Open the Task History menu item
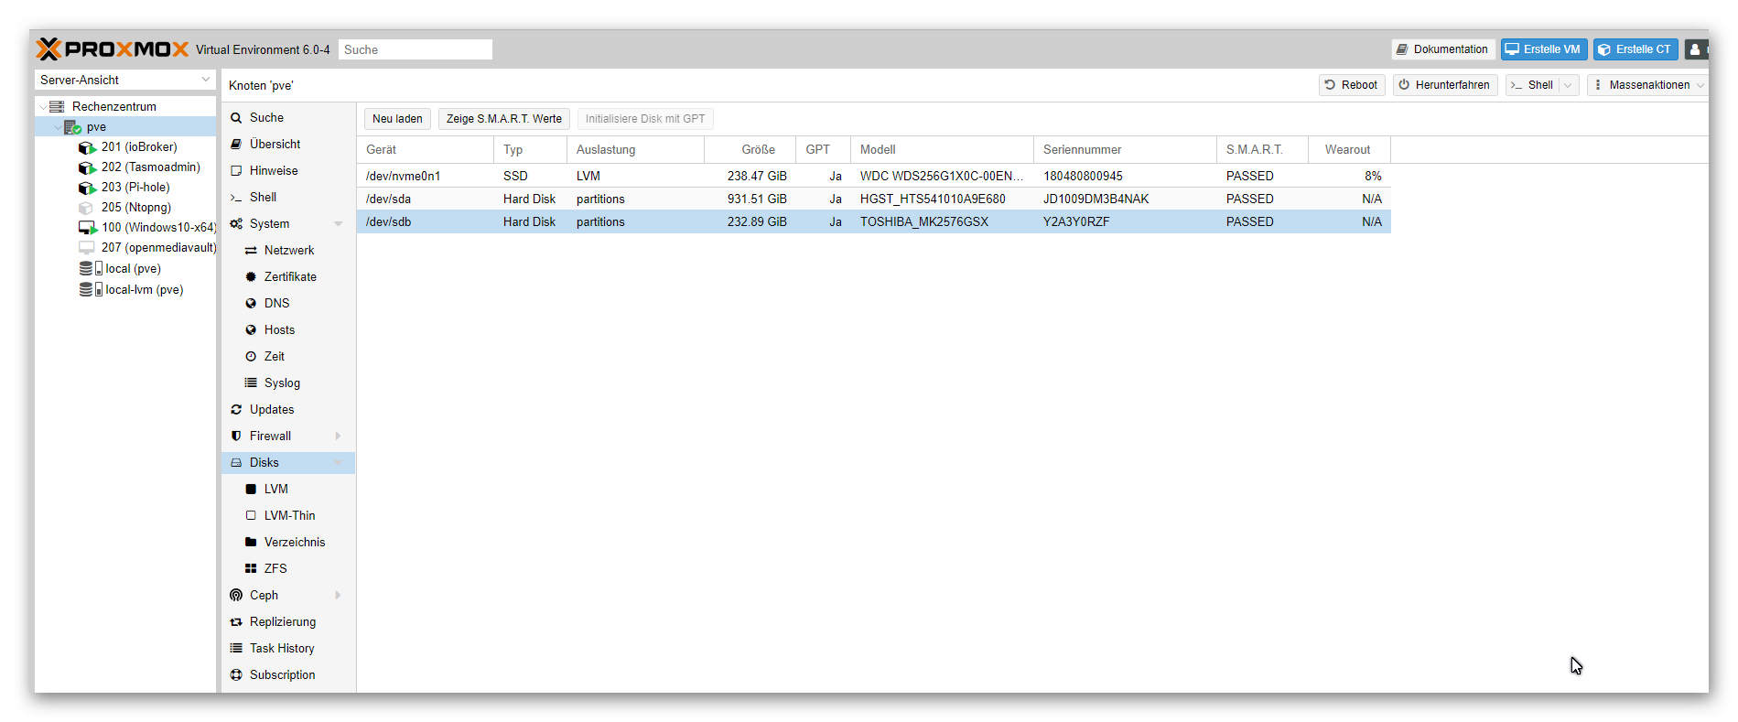Screen dimensions: 1738x722 point(288,649)
